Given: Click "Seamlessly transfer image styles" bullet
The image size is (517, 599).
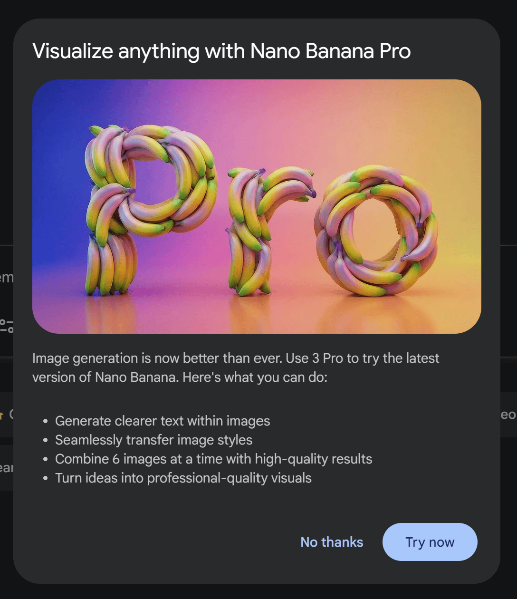Looking at the screenshot, I should 153,440.
